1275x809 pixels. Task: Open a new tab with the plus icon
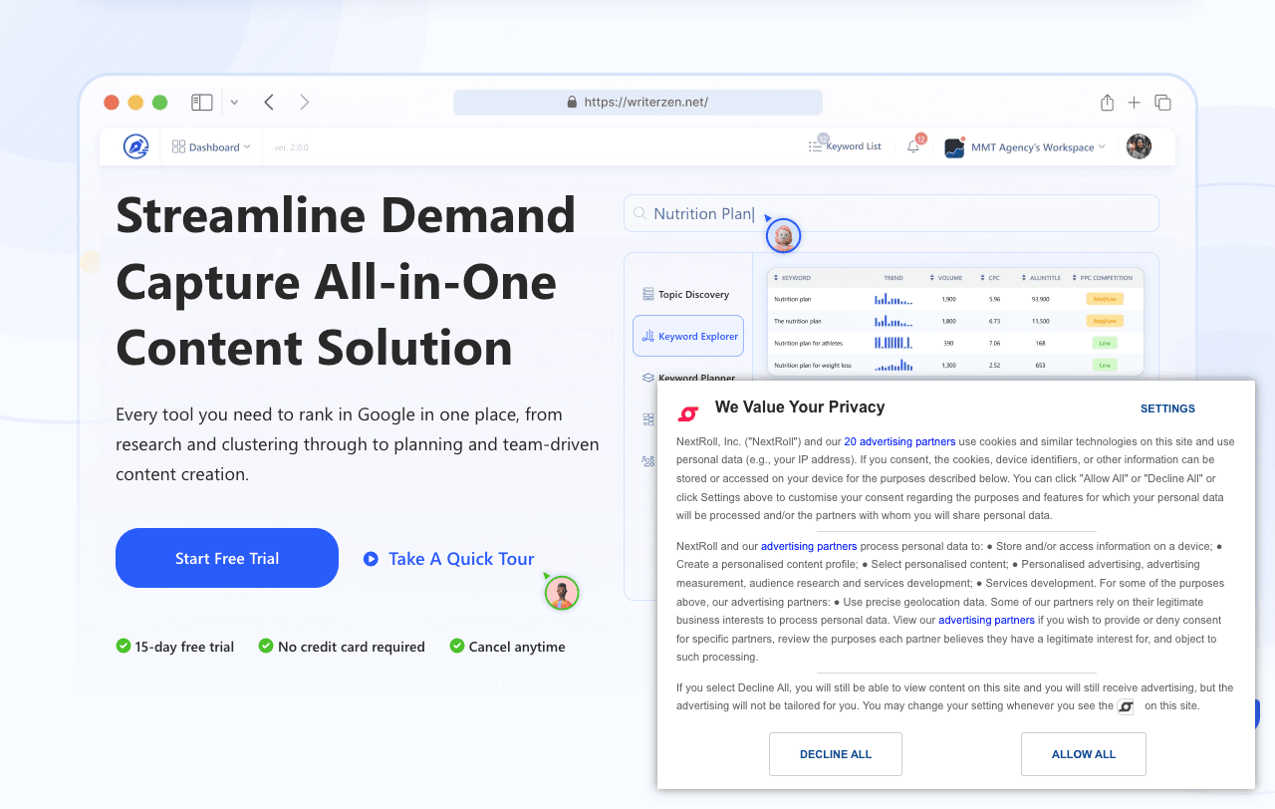click(x=1134, y=102)
